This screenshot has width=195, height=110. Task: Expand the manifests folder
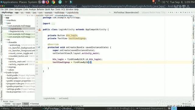pos(5,20)
